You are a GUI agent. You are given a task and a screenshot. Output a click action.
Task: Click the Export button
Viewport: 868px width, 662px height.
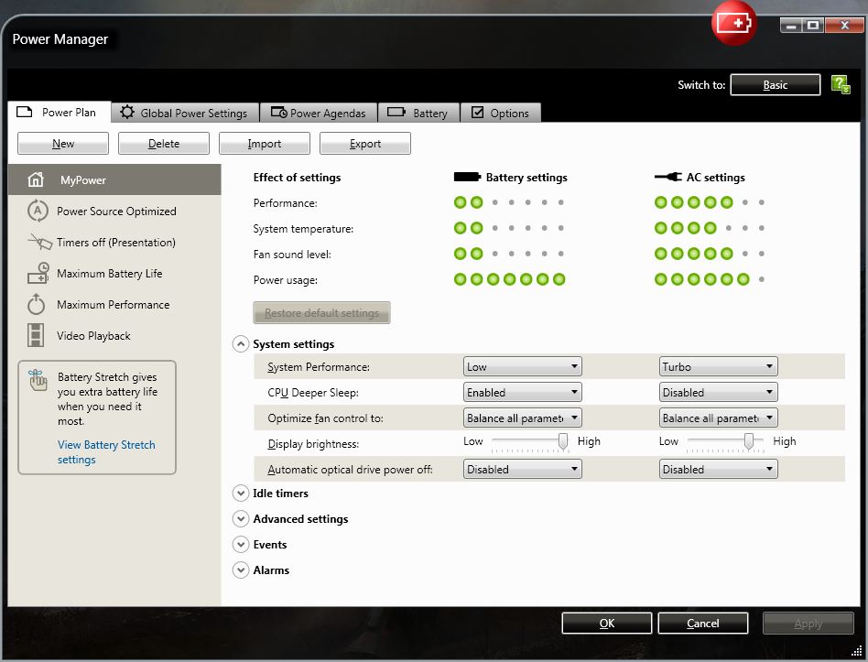click(x=365, y=144)
